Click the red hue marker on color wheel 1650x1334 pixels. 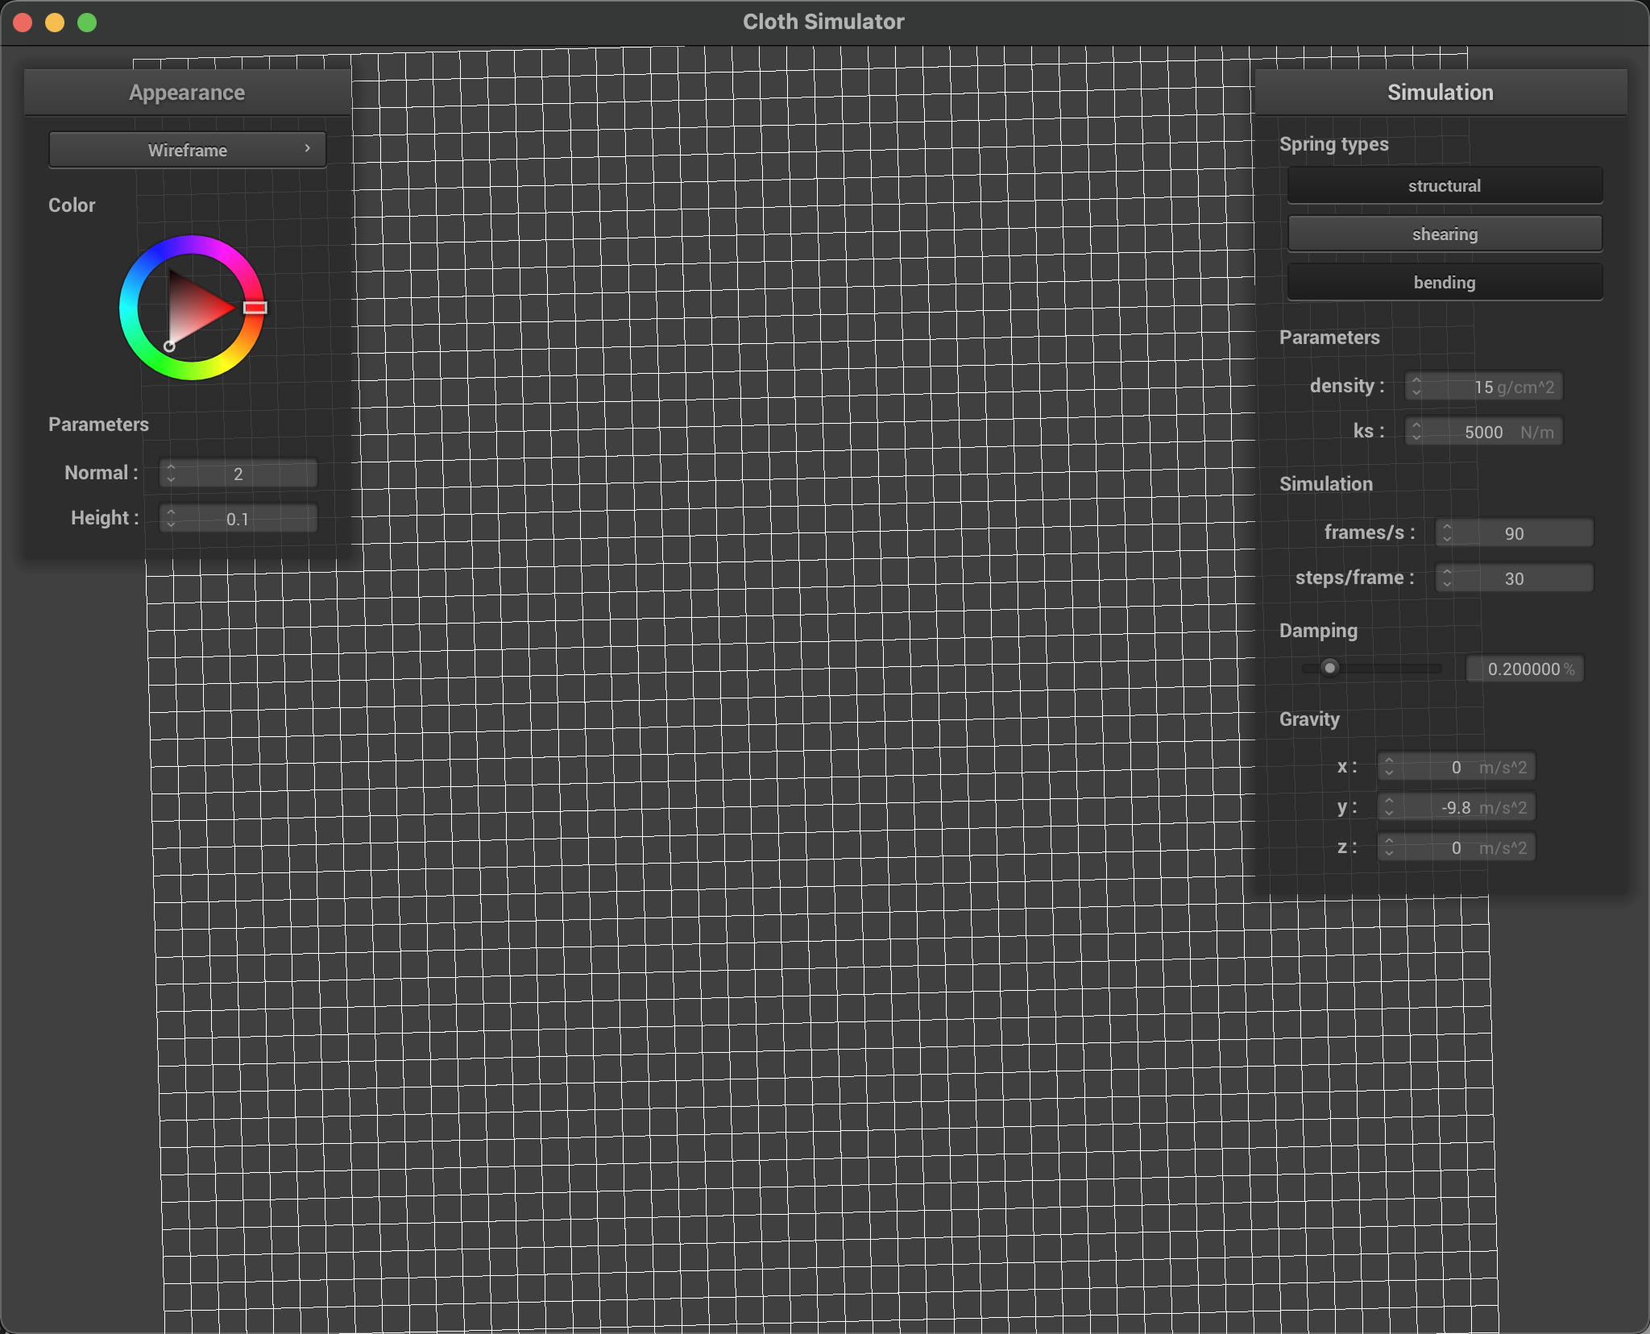(x=255, y=308)
